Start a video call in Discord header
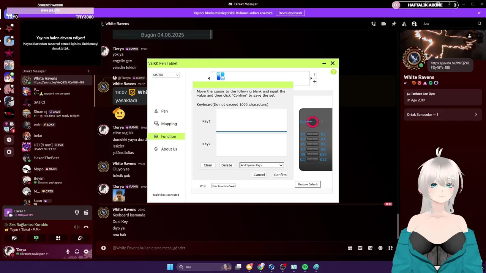 tap(384, 24)
